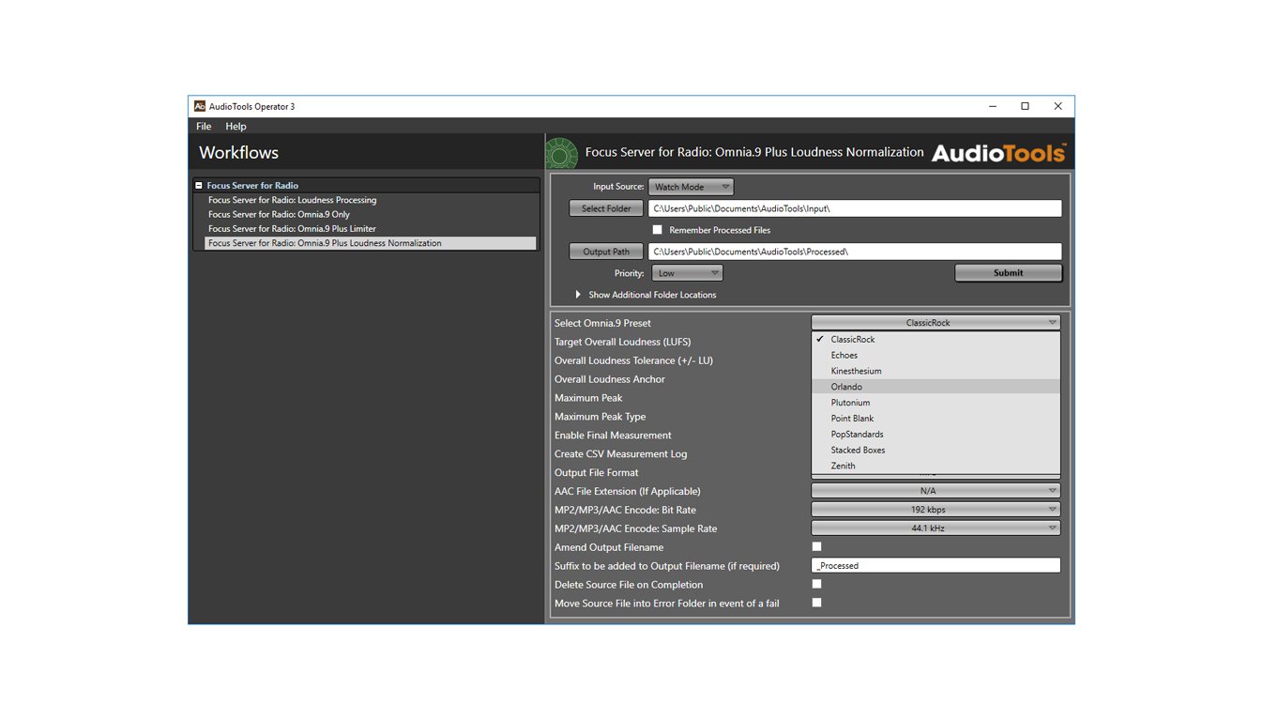Collapse the Focus Server for Radio group
Screen dimensions: 1263x719
[x=198, y=185]
